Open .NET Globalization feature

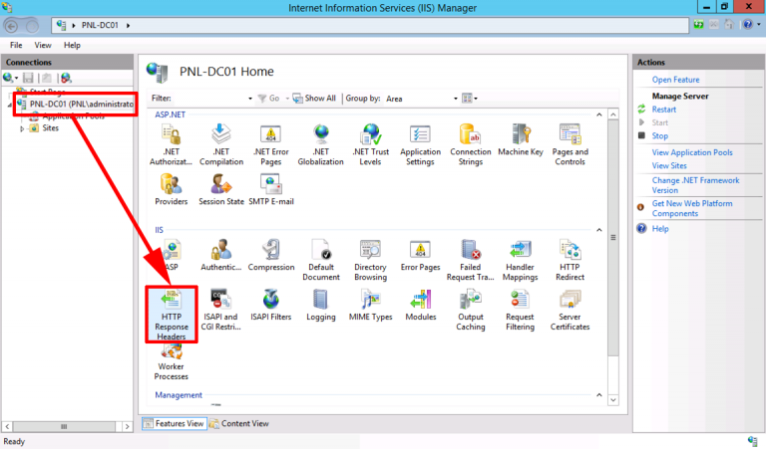click(x=320, y=144)
